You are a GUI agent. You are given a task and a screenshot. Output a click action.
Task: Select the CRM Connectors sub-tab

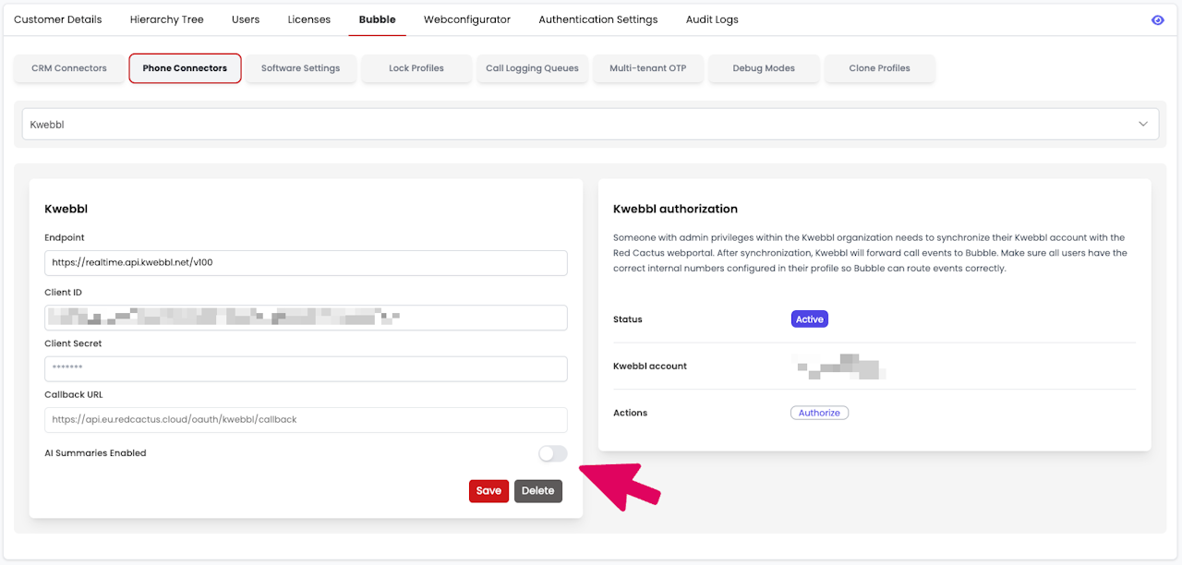point(69,68)
